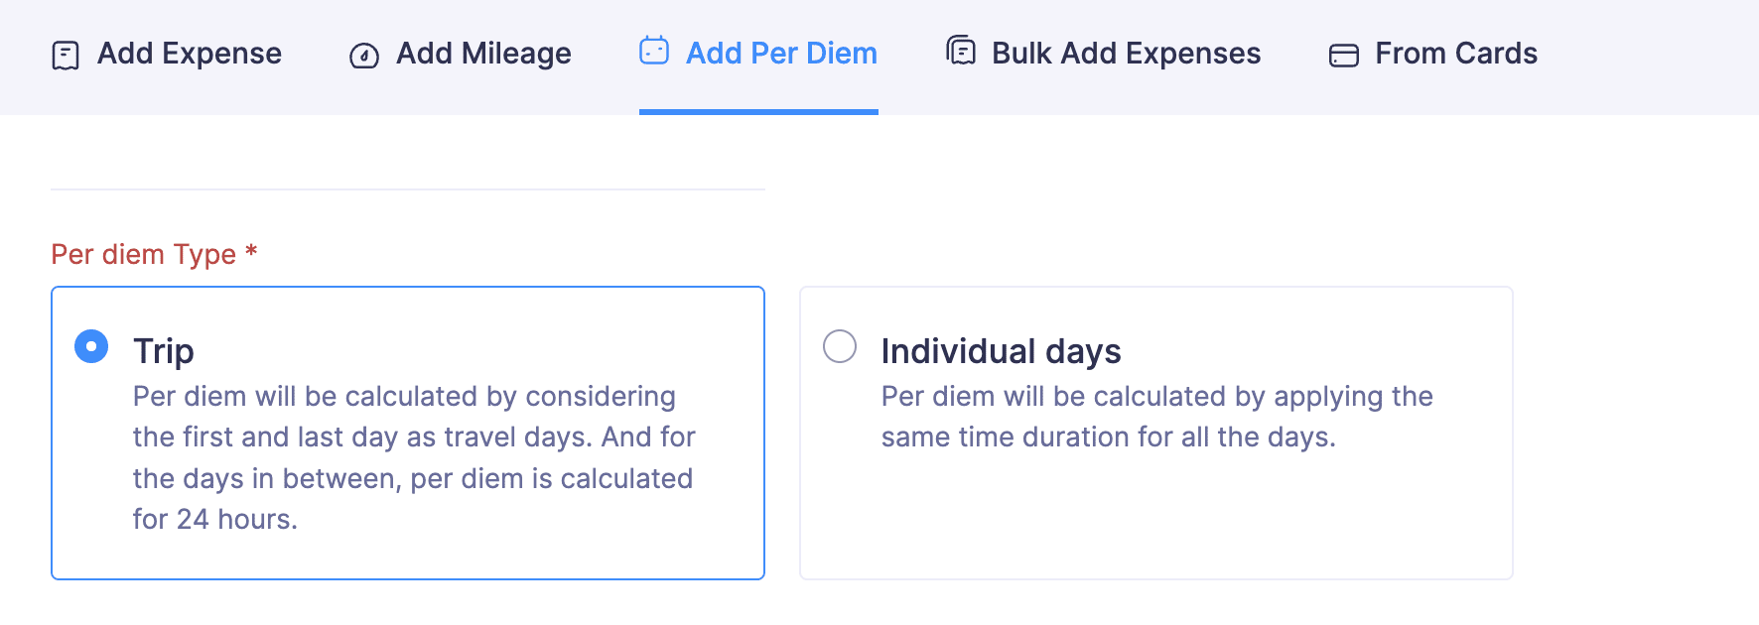Screen dimensions: 1759x625
Task: Click the Trip card description text
Action: pyautogui.click(x=414, y=456)
